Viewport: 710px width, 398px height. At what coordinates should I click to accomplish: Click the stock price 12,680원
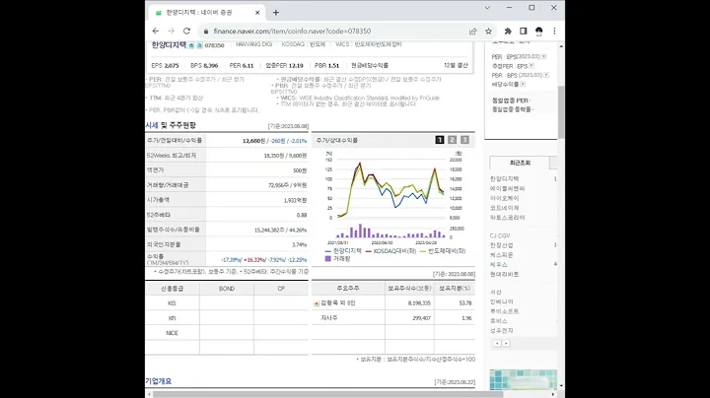(x=253, y=141)
